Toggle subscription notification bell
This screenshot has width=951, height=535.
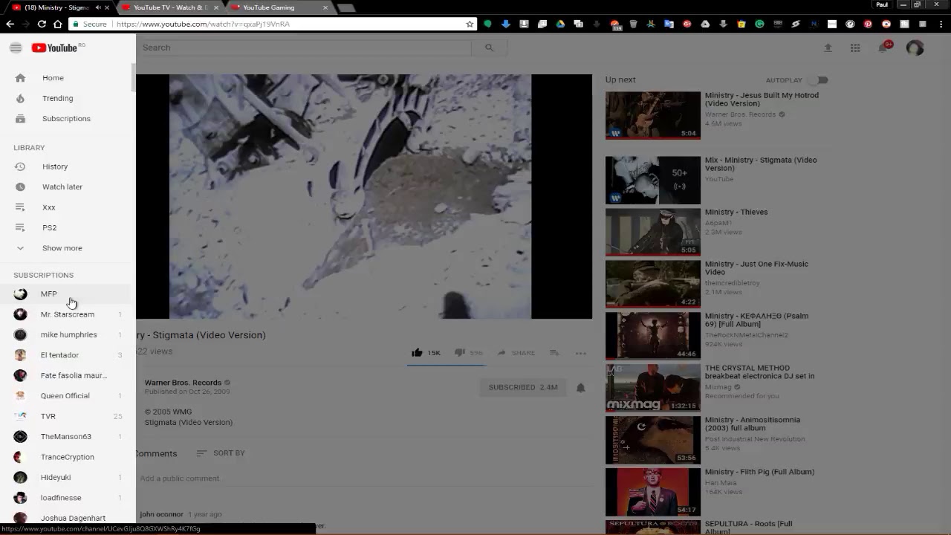pos(581,387)
